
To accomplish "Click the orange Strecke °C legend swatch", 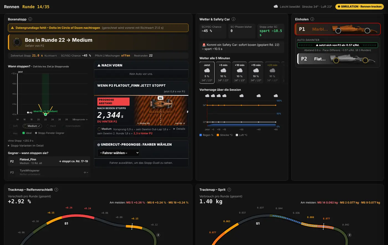I will pyautogui.click(x=218, y=135).
